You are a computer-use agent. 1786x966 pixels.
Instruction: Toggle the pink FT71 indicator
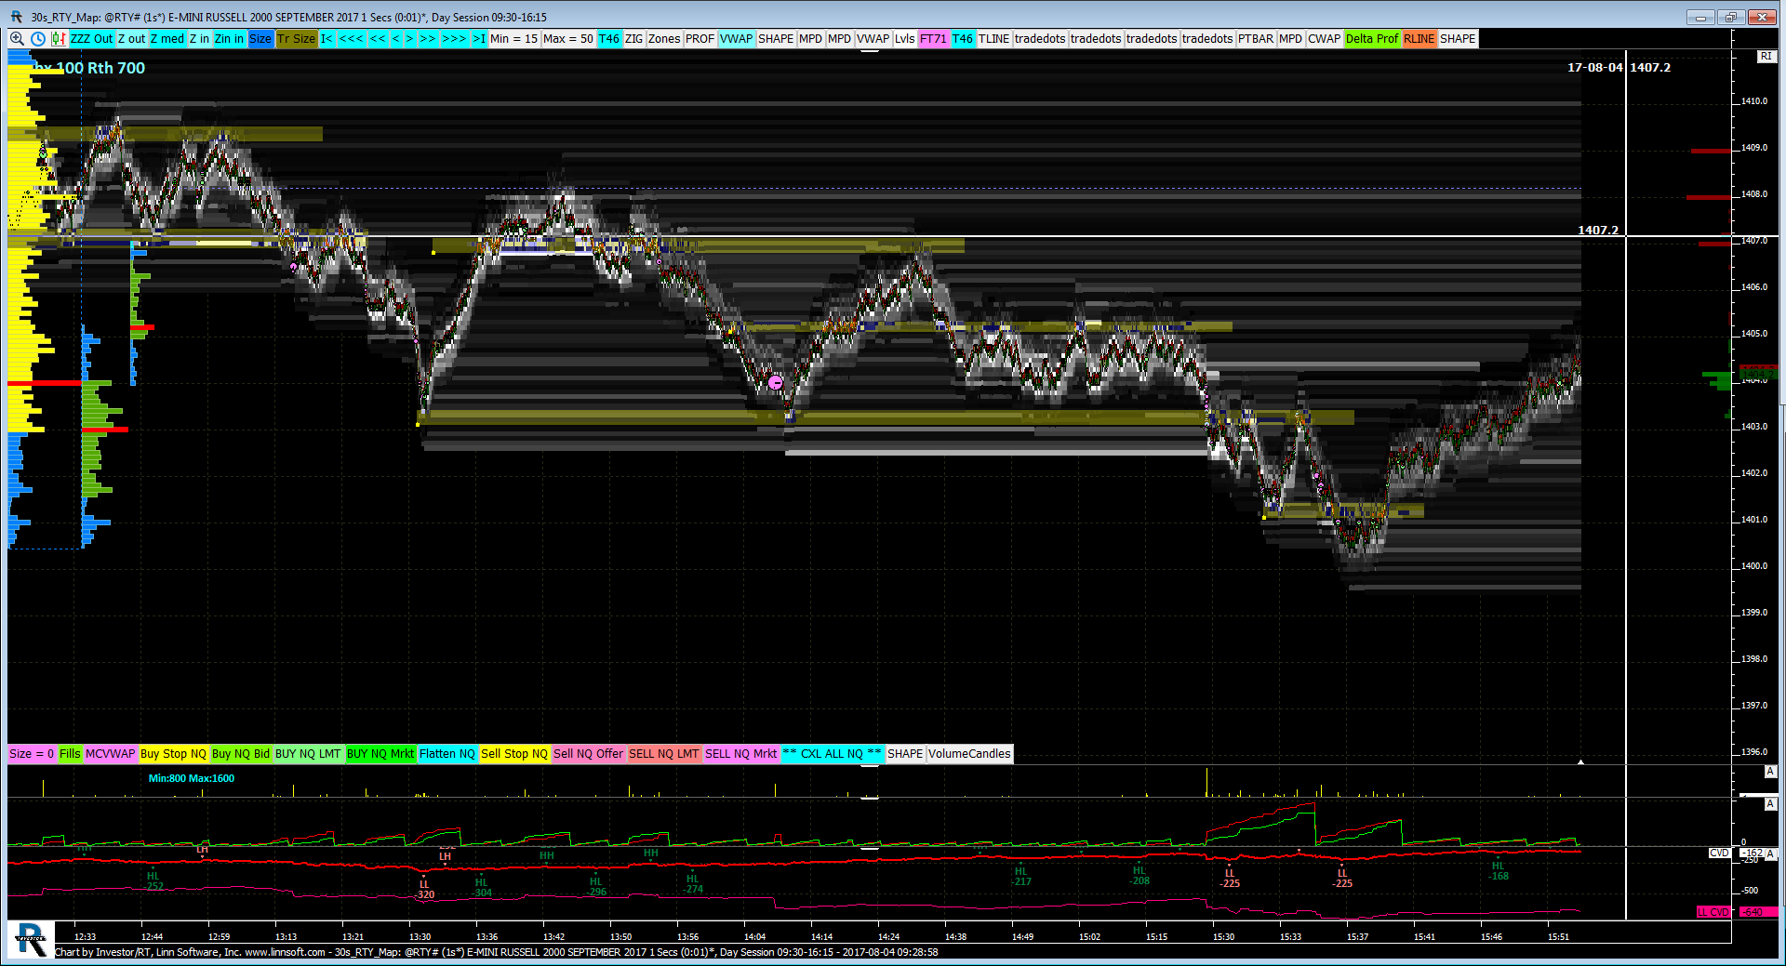coord(933,39)
